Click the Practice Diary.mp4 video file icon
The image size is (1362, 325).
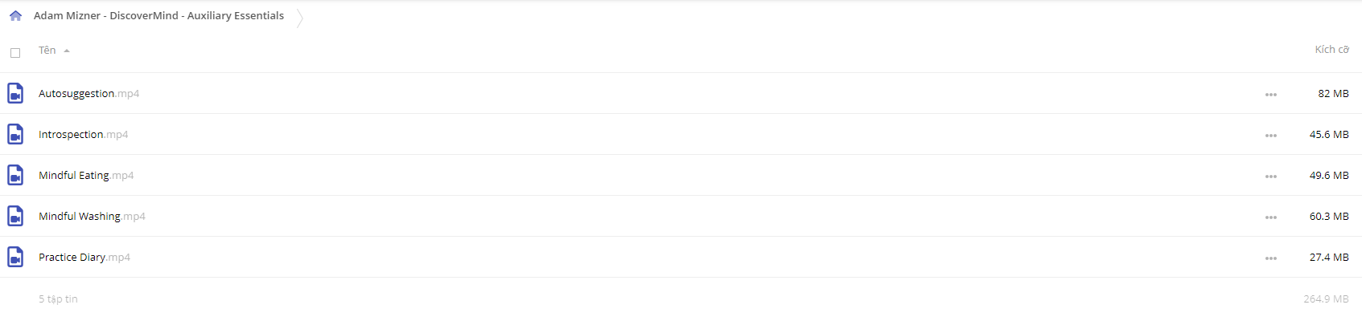coord(15,258)
